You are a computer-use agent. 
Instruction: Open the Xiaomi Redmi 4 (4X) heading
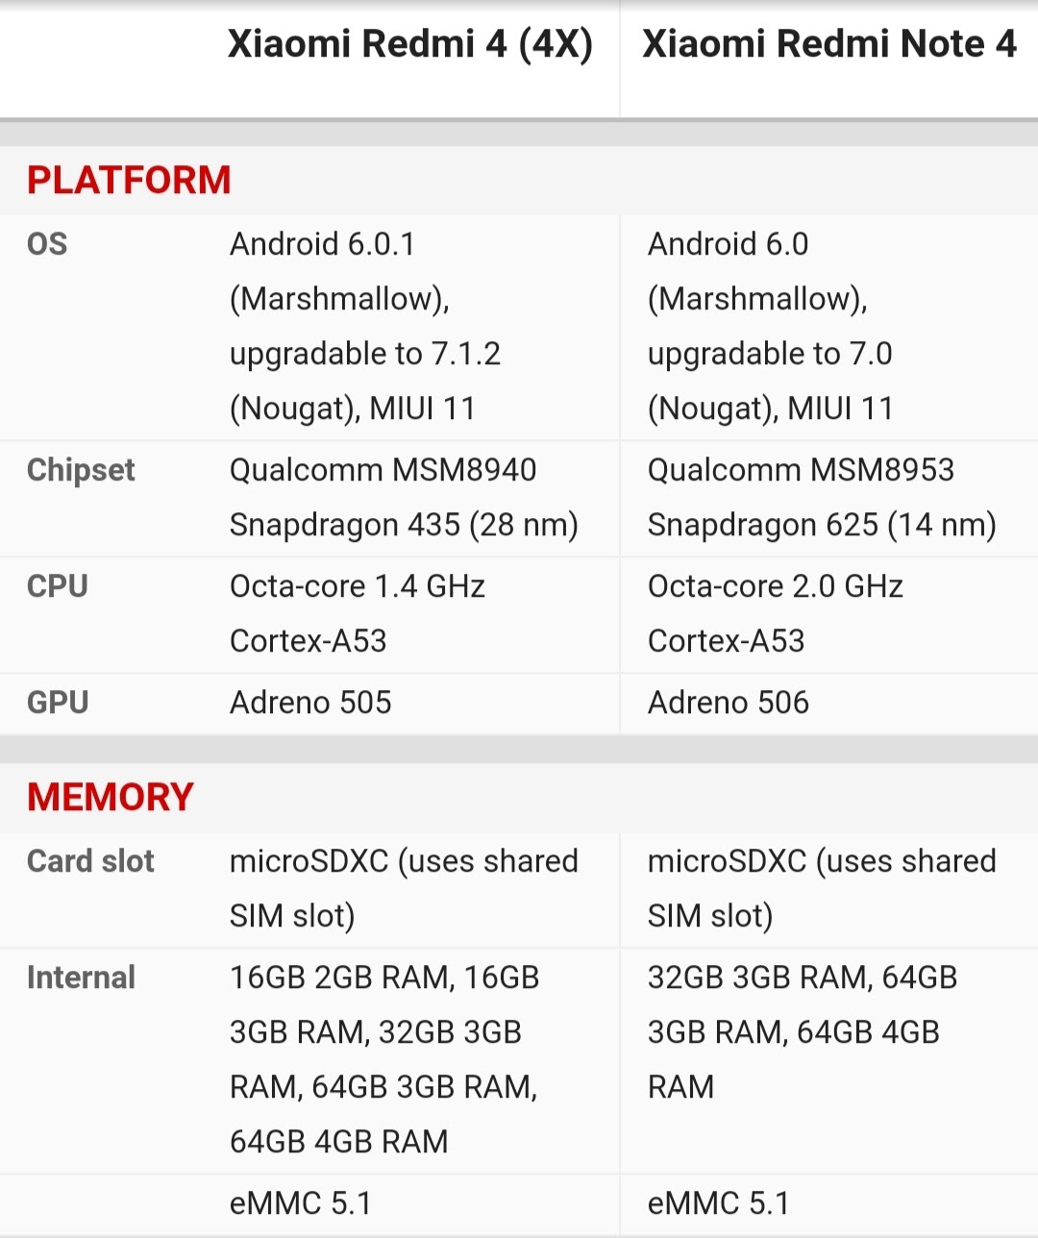(x=409, y=45)
